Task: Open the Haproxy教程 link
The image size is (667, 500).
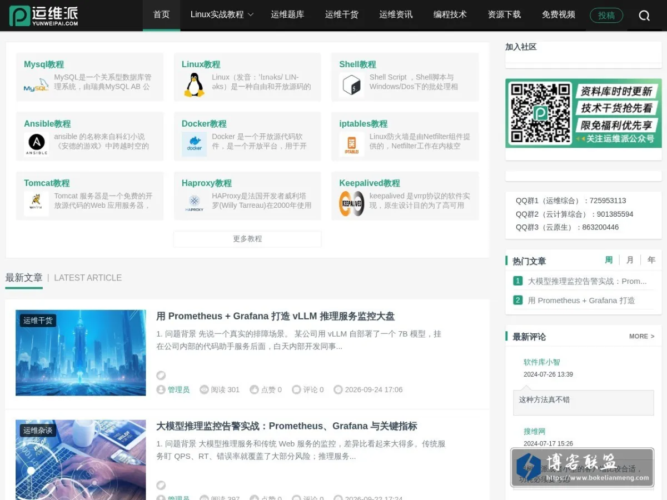Action: point(207,183)
